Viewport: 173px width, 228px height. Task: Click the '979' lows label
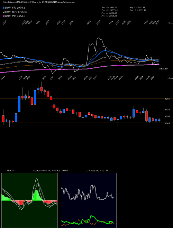click(52, 78)
